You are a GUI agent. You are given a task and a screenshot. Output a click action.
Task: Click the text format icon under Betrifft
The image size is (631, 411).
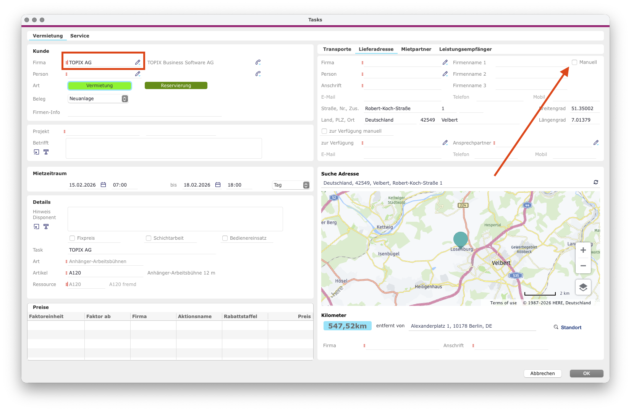tap(46, 152)
